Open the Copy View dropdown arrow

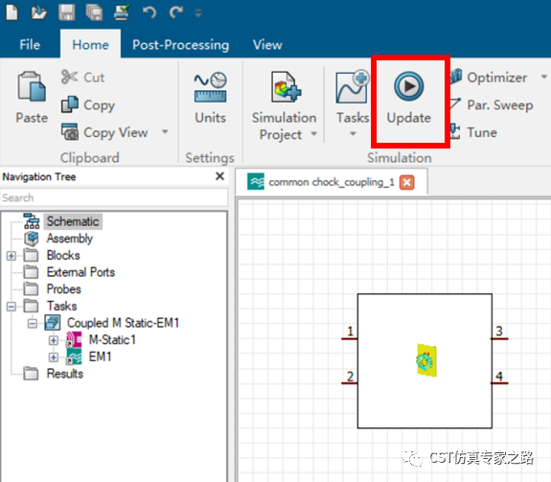click(165, 131)
